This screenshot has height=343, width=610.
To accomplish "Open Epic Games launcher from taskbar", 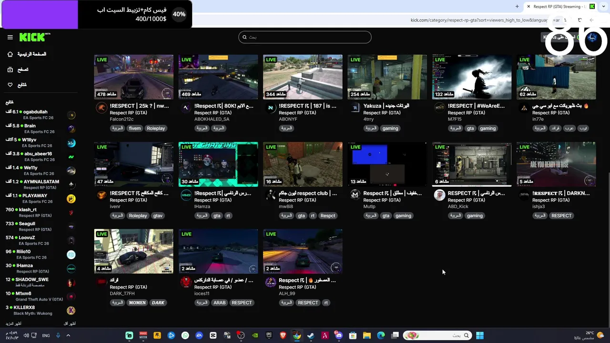I will point(269,335).
